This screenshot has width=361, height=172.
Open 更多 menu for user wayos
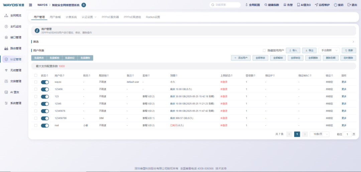344,82
